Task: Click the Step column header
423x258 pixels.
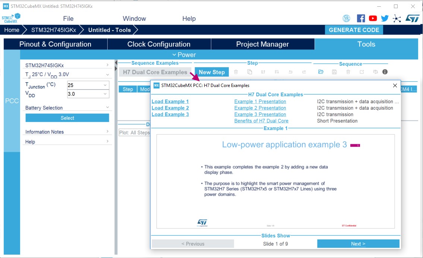Action: tap(128, 89)
